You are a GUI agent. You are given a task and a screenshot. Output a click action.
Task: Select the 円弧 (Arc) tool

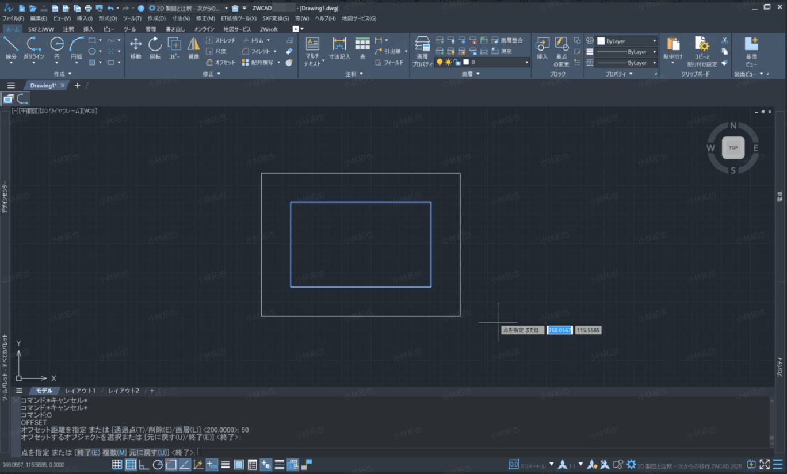pyautogui.click(x=77, y=49)
